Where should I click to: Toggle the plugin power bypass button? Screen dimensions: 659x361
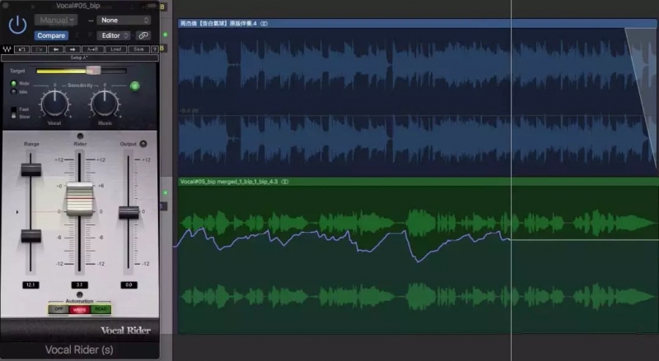(17, 25)
